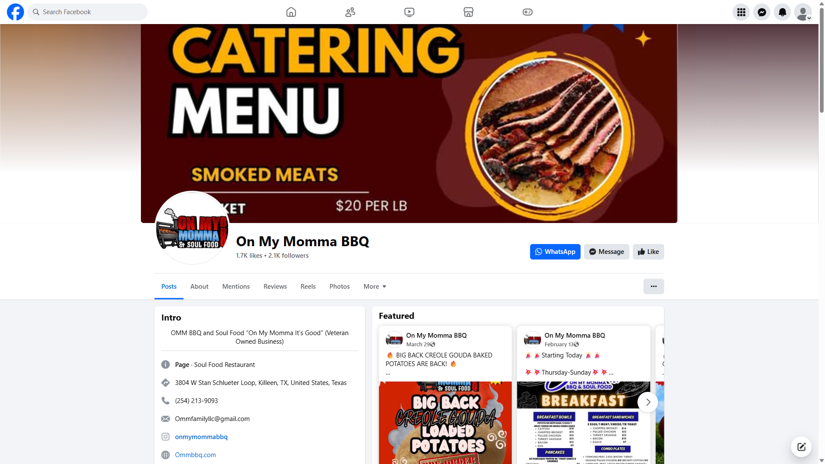Screen dimensions: 825x464
Task: Expand the More tab dropdown
Action: pos(375,287)
